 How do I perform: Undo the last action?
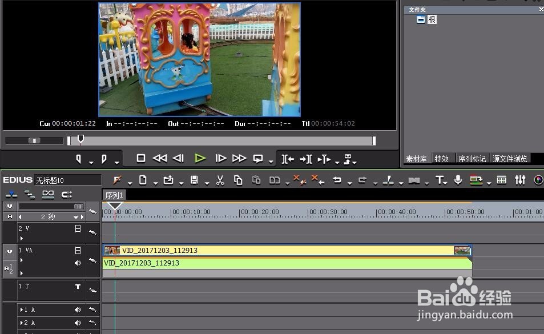pos(337,180)
